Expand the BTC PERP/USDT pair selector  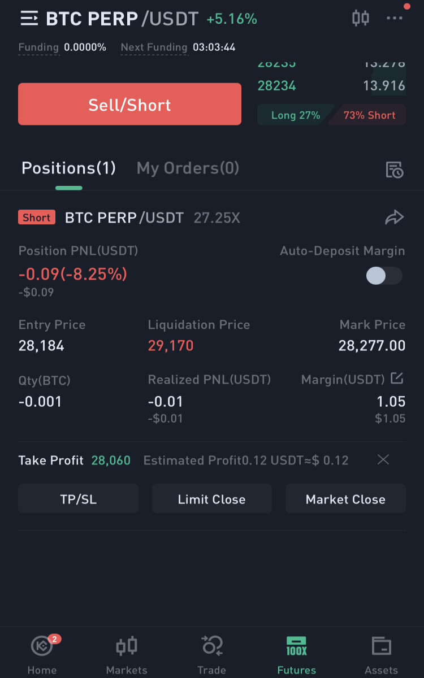click(122, 19)
